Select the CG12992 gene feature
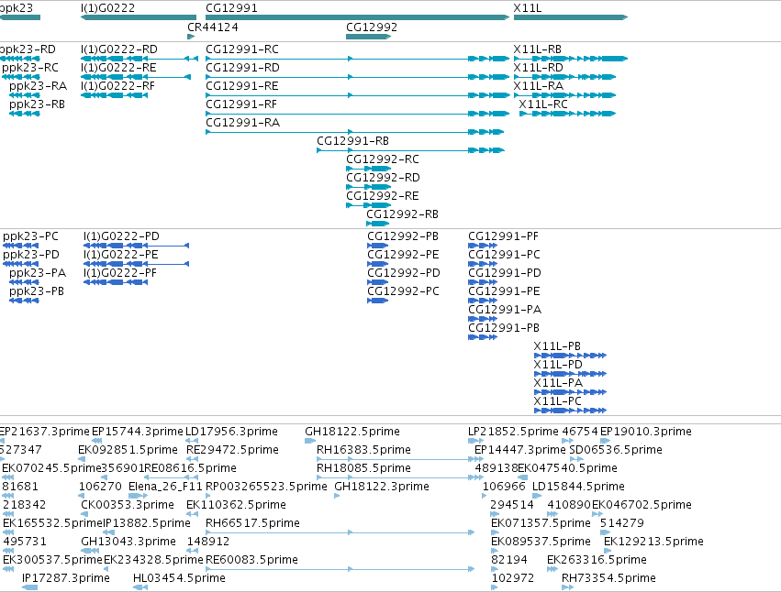The image size is (781, 592). pos(369,37)
